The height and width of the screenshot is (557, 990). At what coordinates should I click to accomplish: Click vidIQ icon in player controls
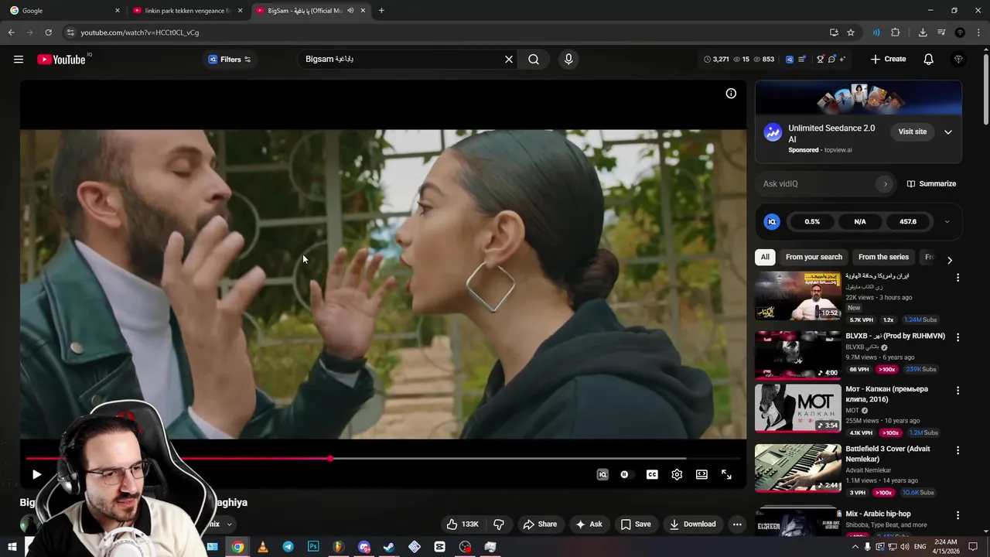[x=603, y=475]
